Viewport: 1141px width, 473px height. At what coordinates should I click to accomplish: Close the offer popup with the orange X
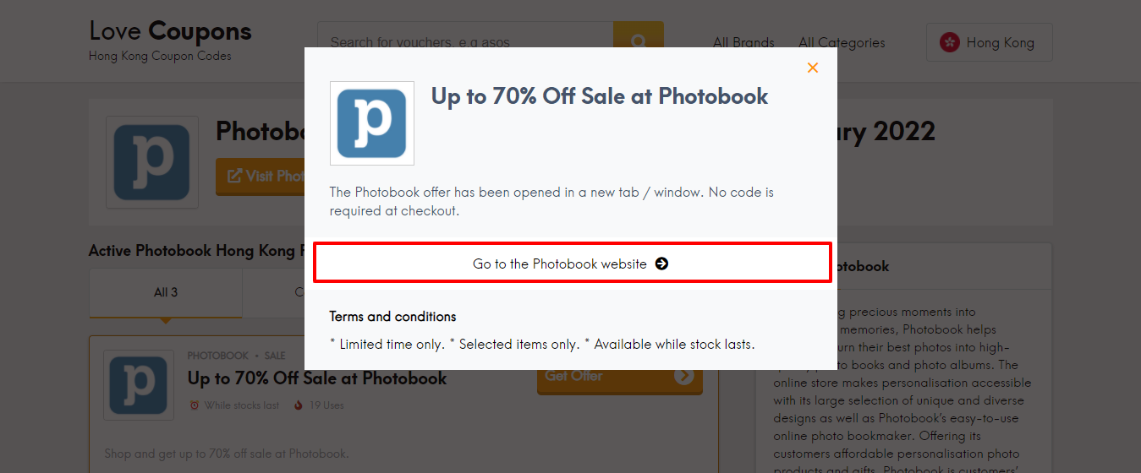813,68
